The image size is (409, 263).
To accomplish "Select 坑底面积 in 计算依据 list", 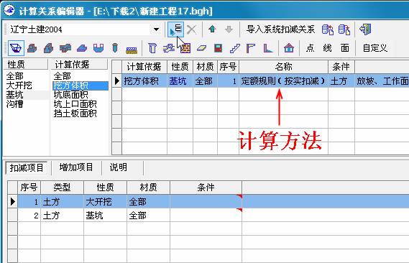I will [x=71, y=95].
